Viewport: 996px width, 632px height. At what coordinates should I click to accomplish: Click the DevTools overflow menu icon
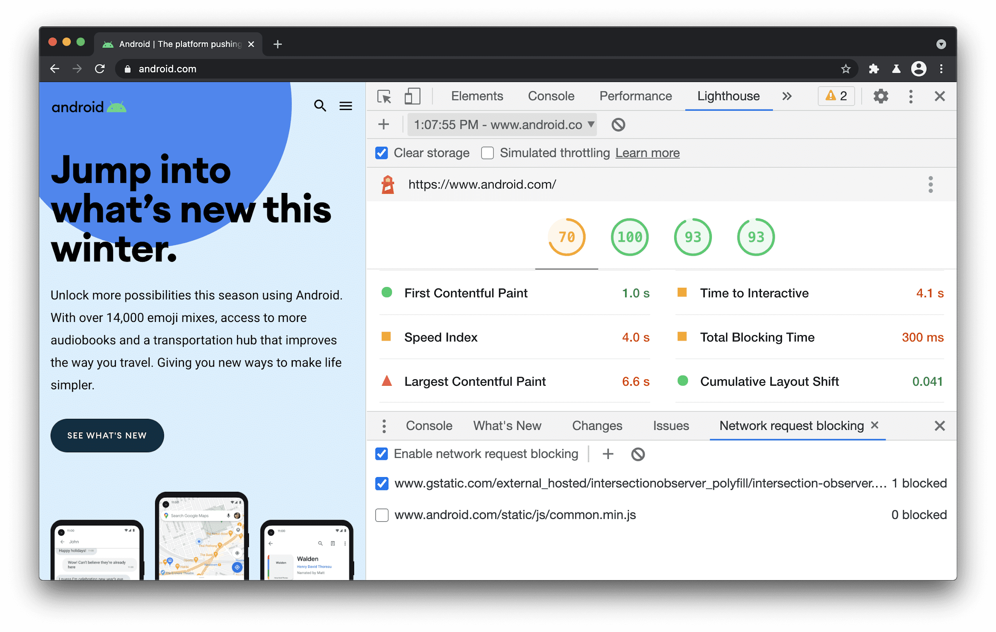pos(910,95)
